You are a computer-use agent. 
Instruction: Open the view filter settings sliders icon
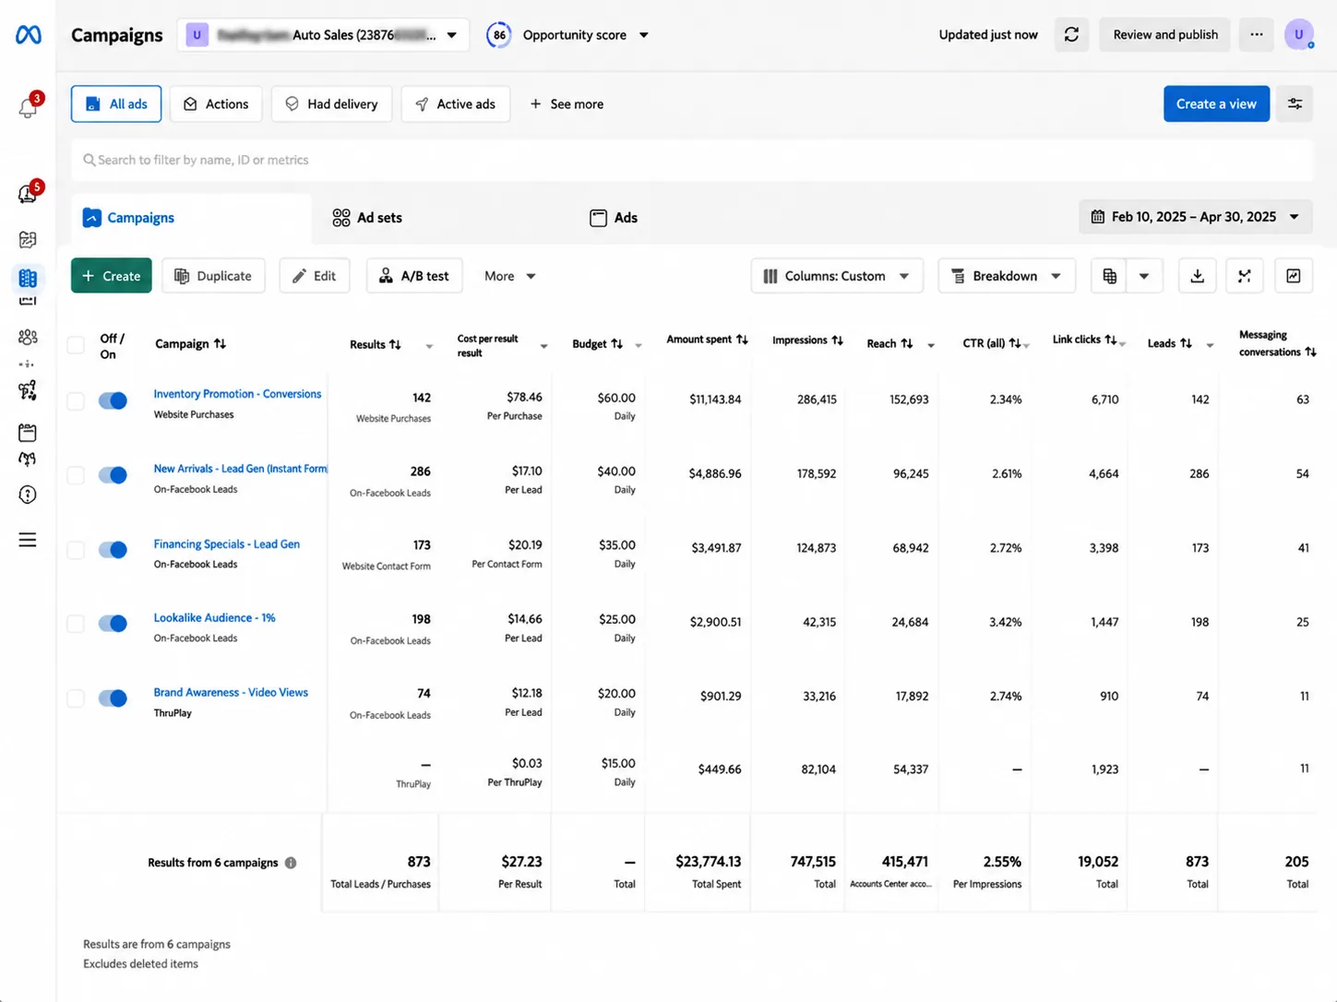[1295, 104]
